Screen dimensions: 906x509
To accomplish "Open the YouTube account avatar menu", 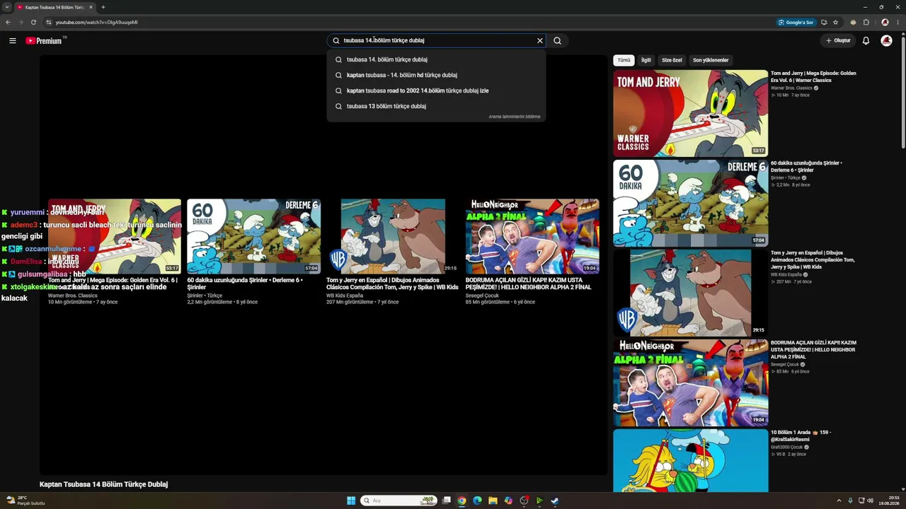I will [886, 41].
